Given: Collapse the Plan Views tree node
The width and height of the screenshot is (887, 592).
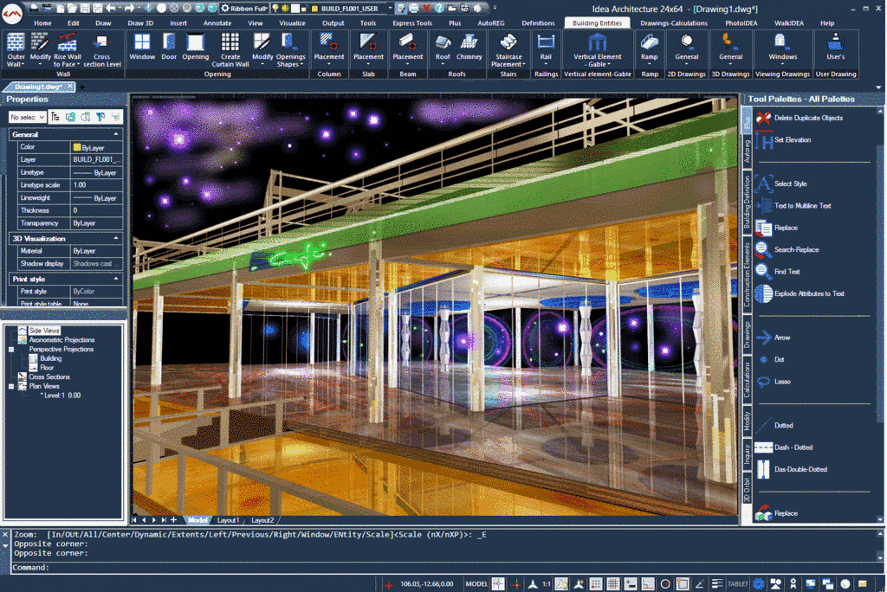Looking at the screenshot, I should (11, 386).
